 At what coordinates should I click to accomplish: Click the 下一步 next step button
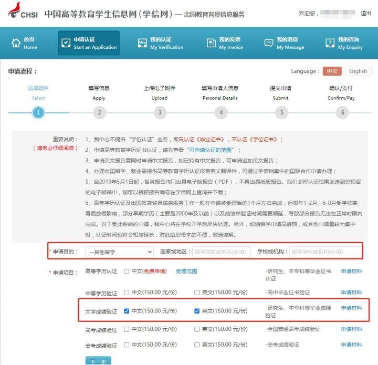pyautogui.click(x=98, y=361)
